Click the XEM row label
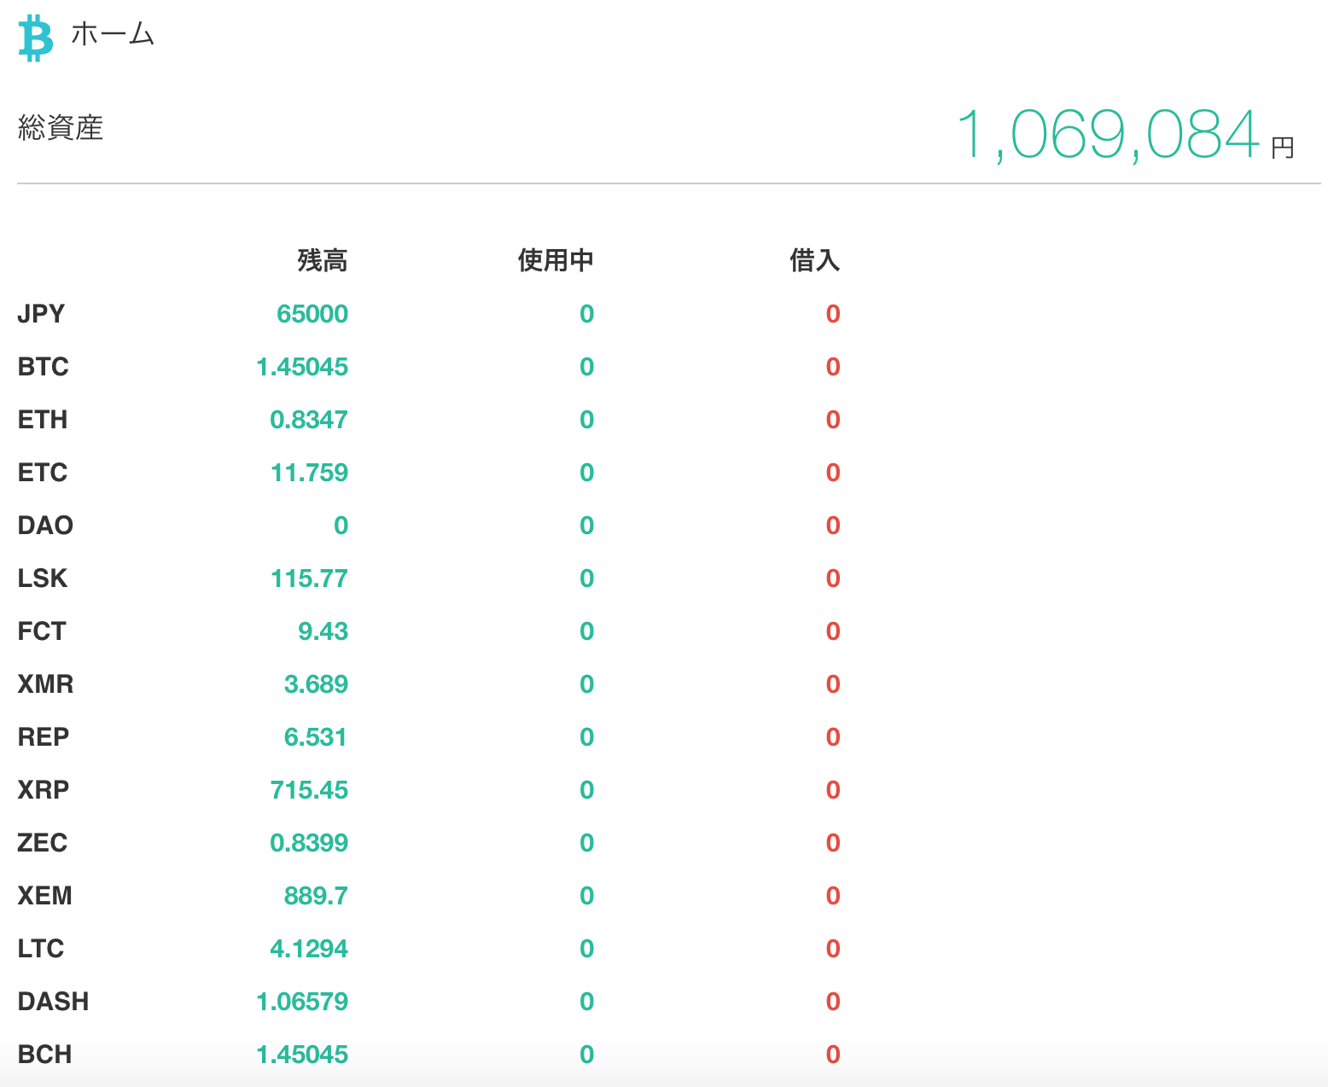Screen dimensions: 1328x1087 click(x=45, y=895)
